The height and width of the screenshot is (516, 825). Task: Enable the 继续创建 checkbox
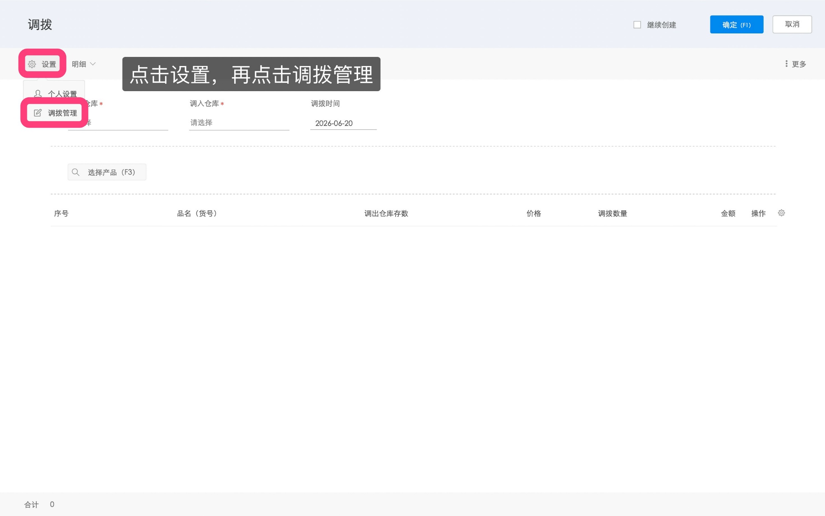pyautogui.click(x=637, y=25)
